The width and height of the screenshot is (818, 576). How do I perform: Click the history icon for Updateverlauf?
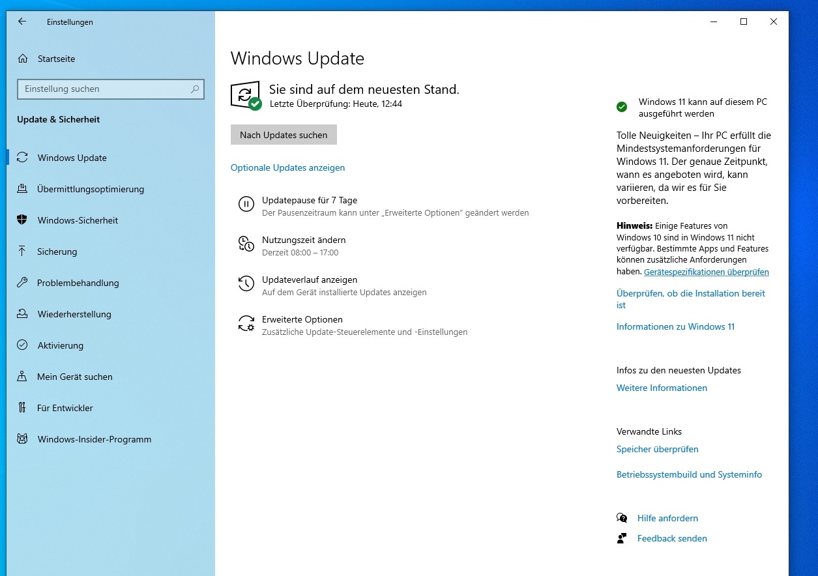click(246, 283)
